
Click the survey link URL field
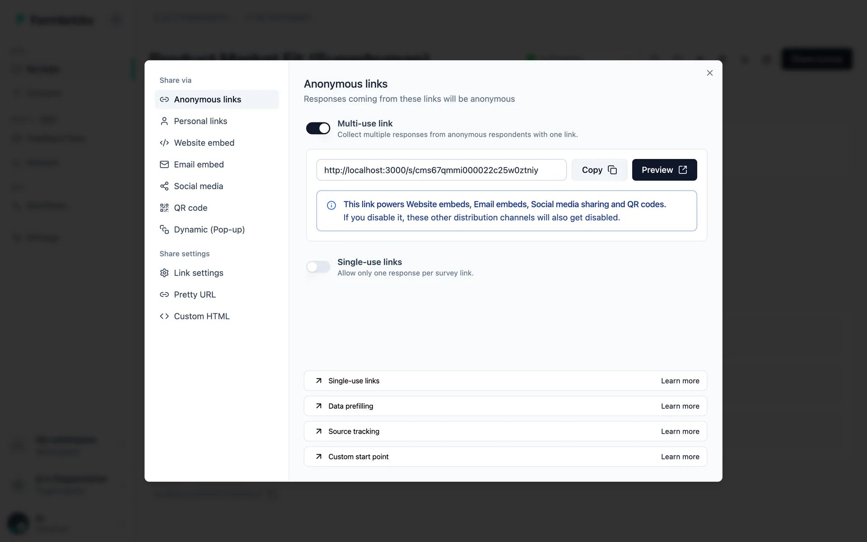click(x=441, y=170)
